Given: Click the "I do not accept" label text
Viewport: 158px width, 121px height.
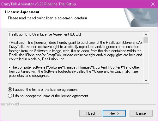Looking at the screenshot, I should 51,96.
